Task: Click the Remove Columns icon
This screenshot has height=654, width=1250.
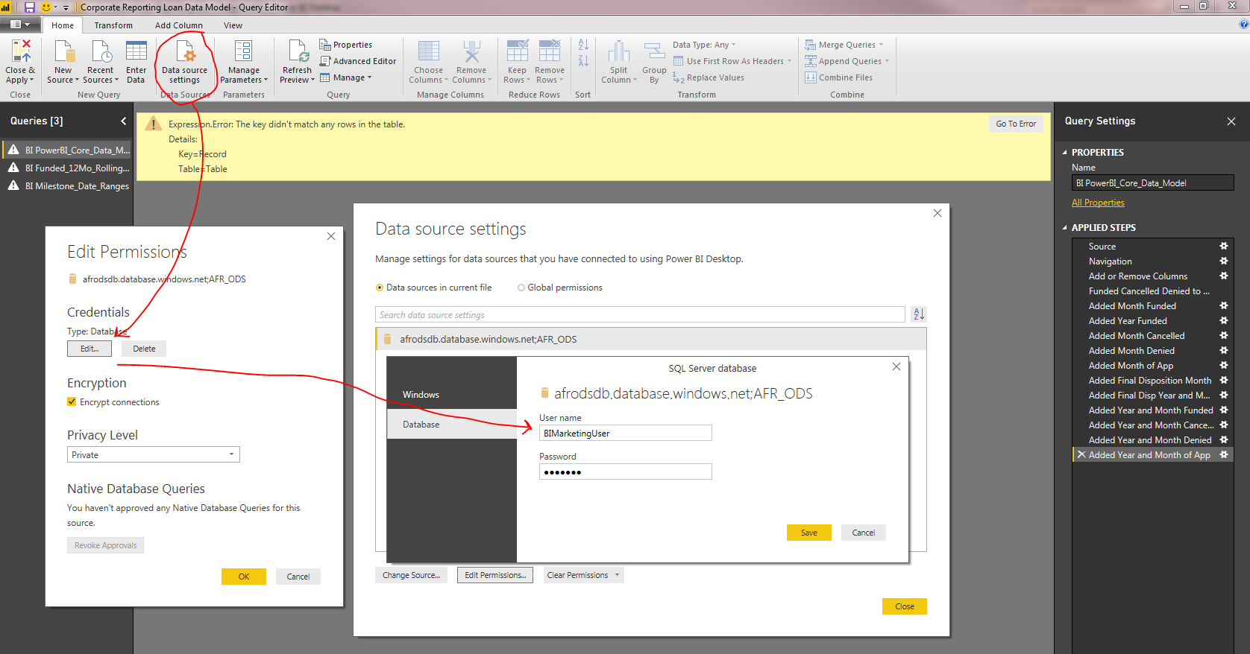Action: (x=471, y=52)
